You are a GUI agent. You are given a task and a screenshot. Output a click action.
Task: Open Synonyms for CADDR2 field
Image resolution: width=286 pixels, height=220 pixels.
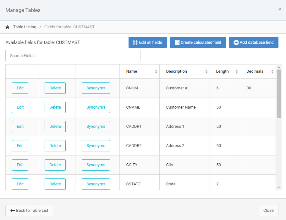pos(96,146)
